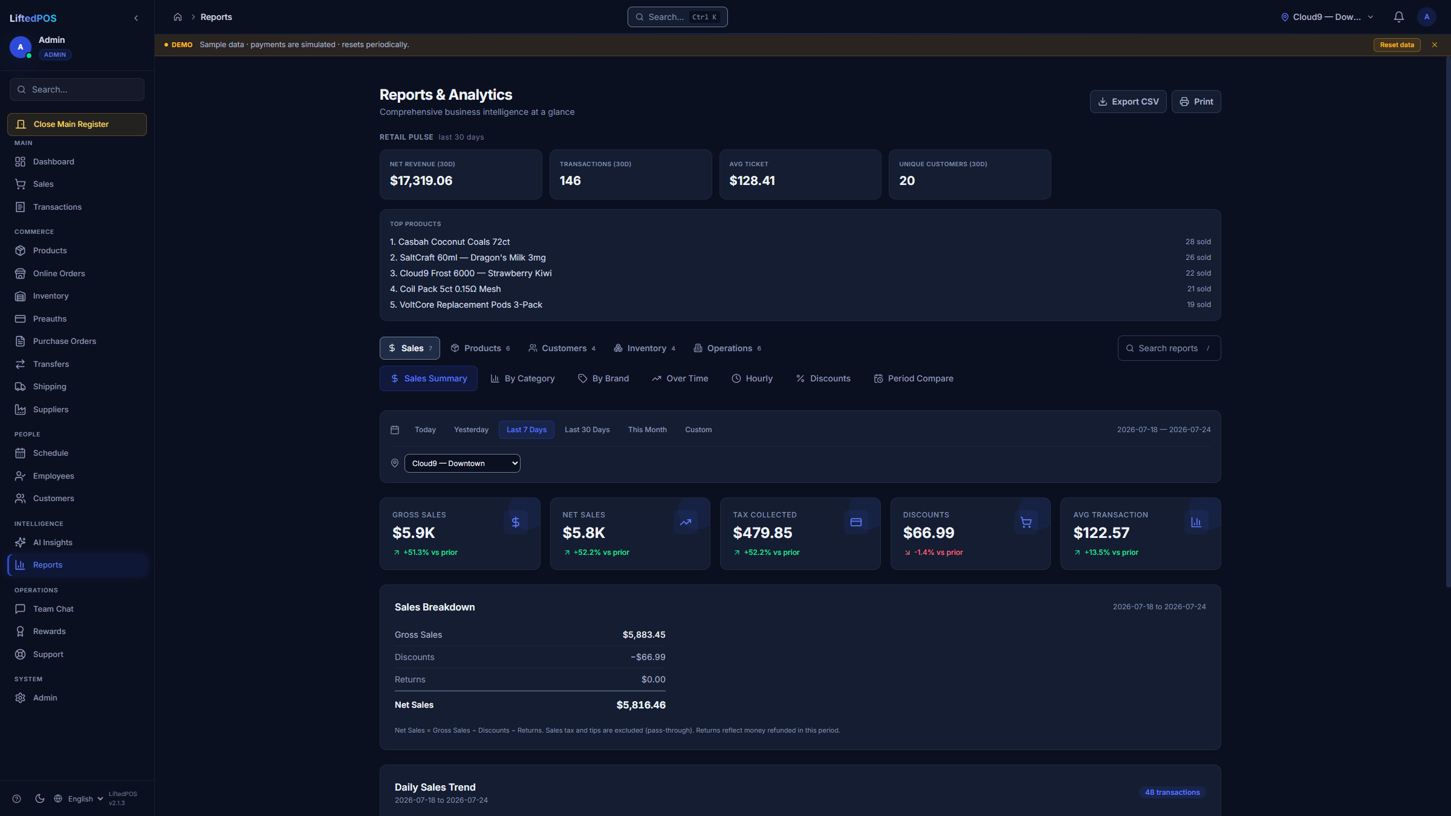This screenshot has height=816, width=1451.
Task: Open Employees in the sidebar
Action: coord(77,476)
